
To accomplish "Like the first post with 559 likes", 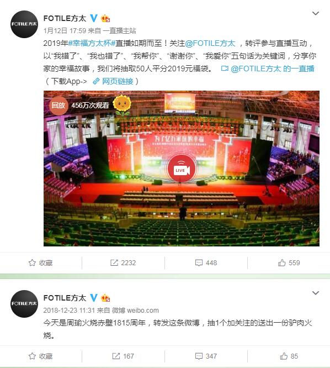I will coord(289,262).
